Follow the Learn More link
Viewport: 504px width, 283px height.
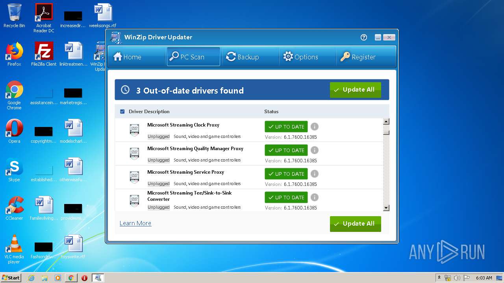pyautogui.click(x=135, y=223)
